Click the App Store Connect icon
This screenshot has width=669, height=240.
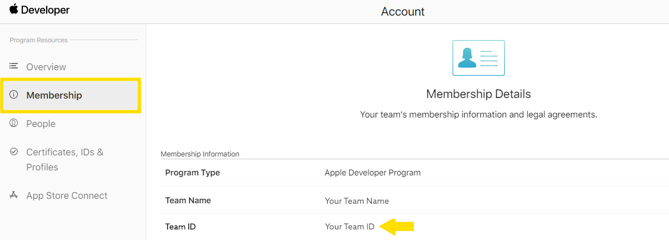click(14, 195)
